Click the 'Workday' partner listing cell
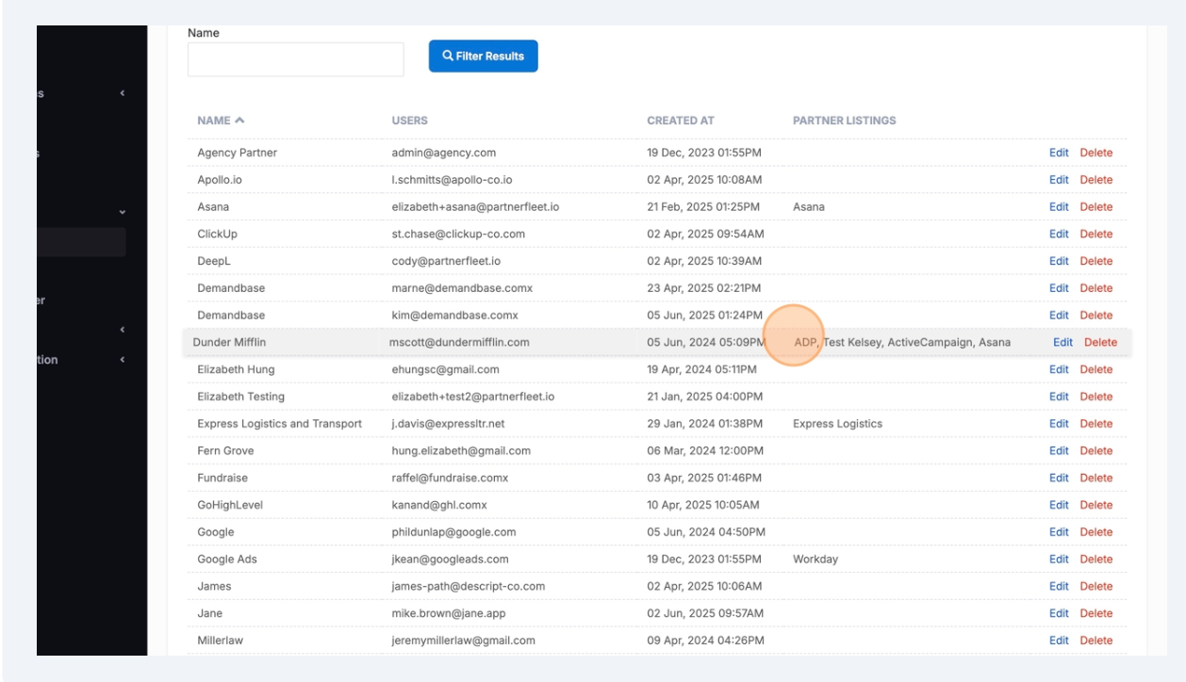 pyautogui.click(x=815, y=560)
